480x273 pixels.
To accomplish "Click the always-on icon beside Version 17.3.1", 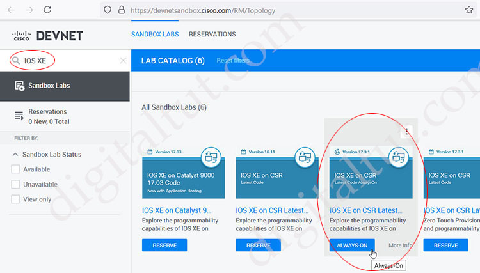I will pos(337,152).
